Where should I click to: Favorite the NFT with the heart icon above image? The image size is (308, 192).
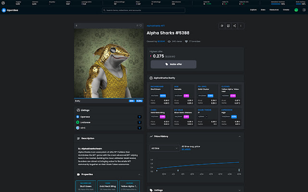point(141,25)
